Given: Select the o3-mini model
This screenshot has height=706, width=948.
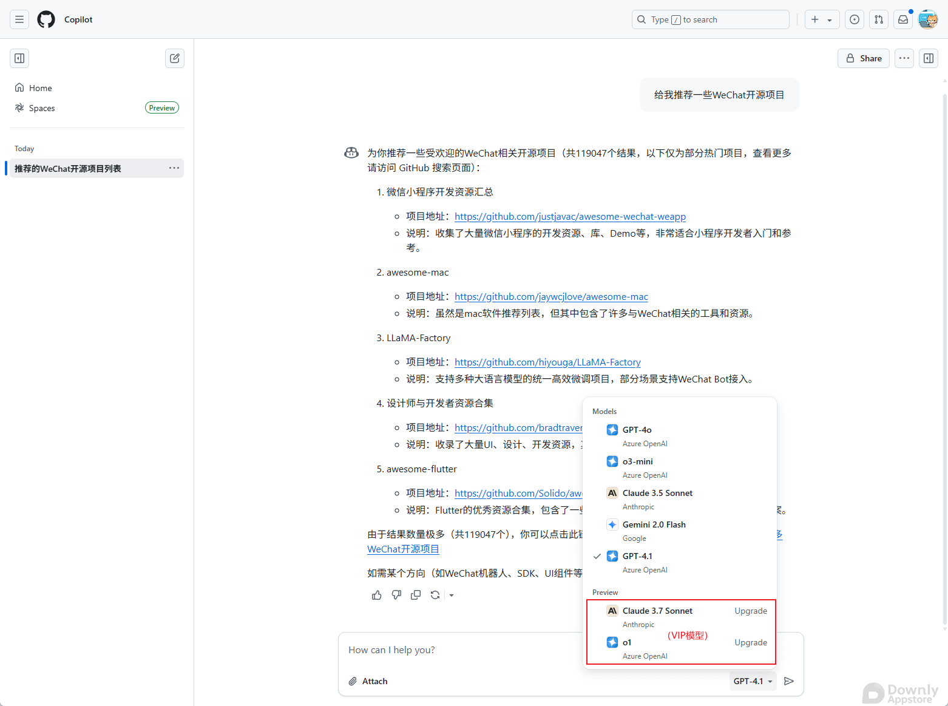Looking at the screenshot, I should pyautogui.click(x=680, y=467).
